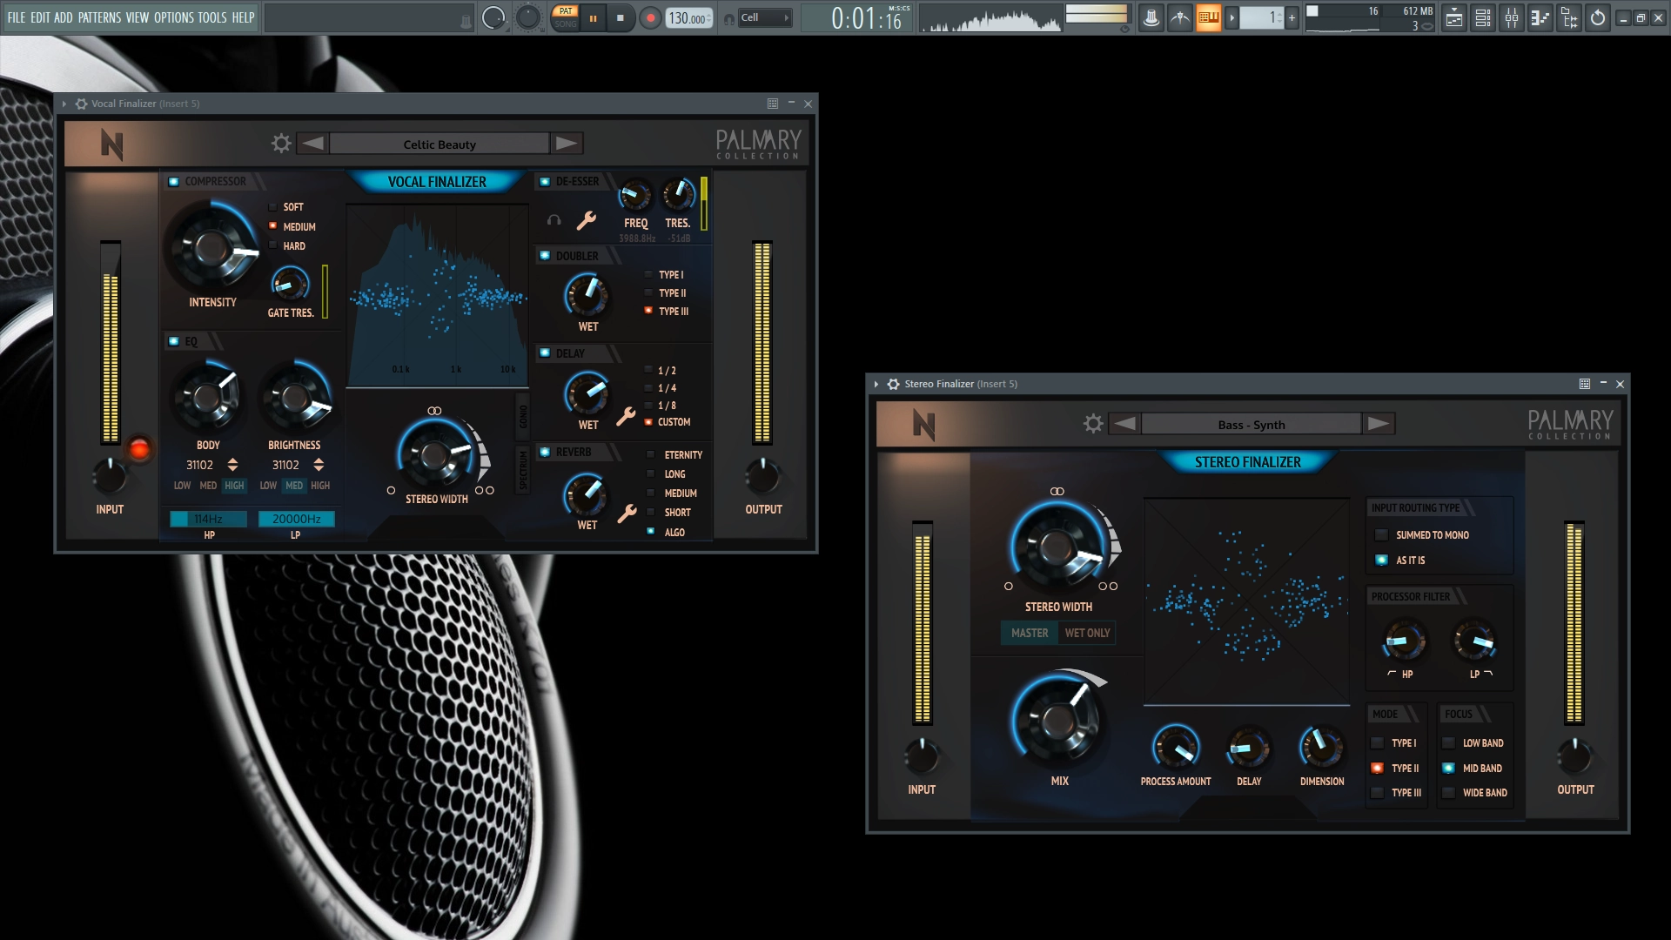Go to previous preset in Vocal Finalizer
The width and height of the screenshot is (1671, 940).
coord(313,144)
